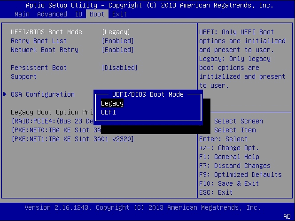Click the active Boot tab

point(97,14)
